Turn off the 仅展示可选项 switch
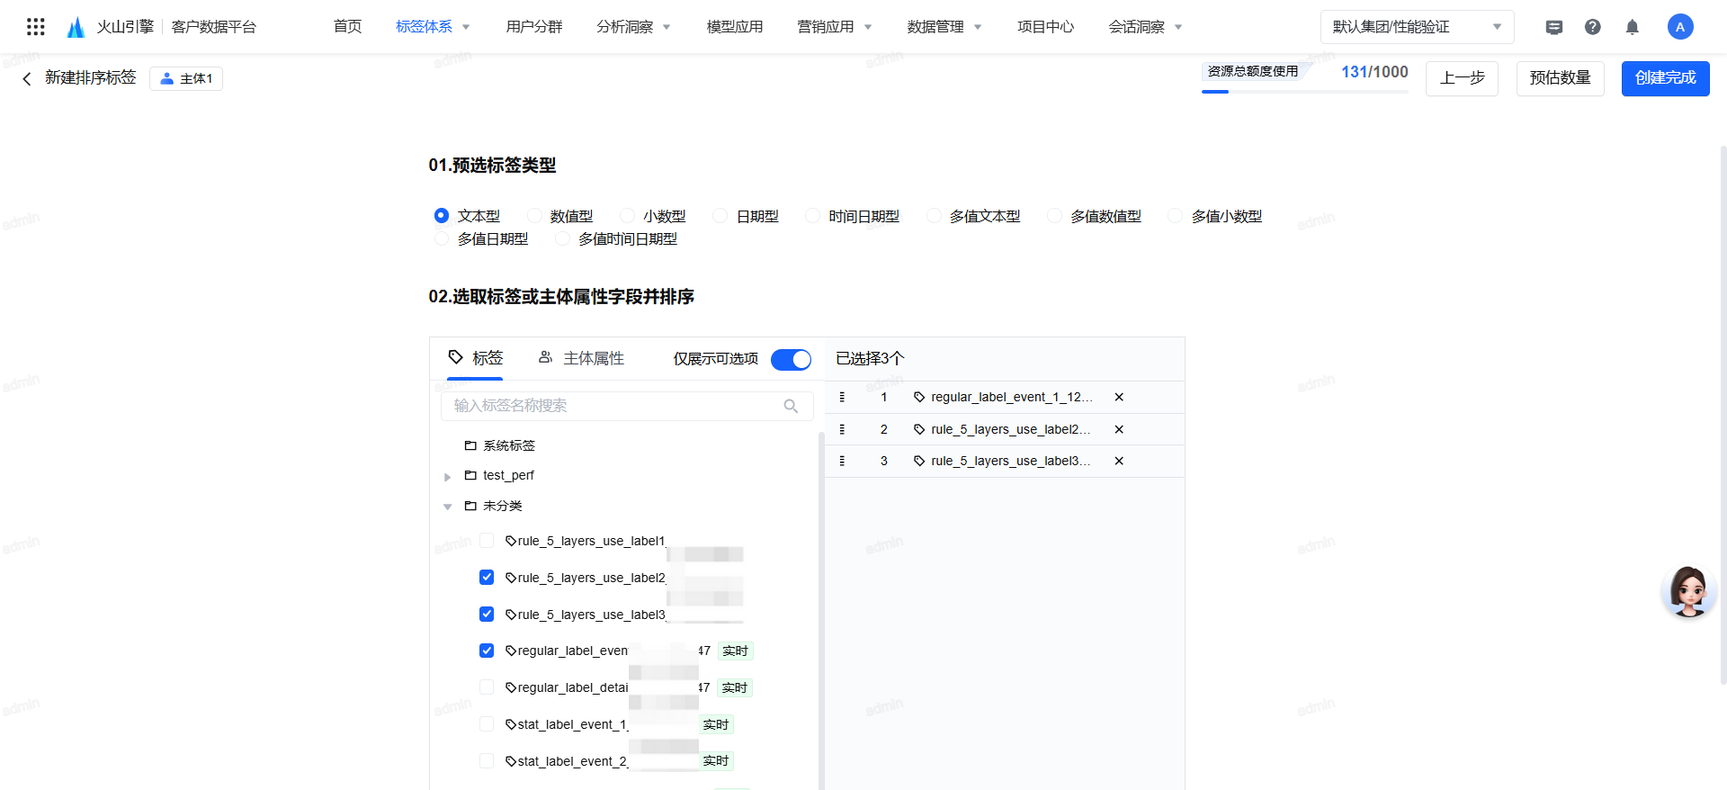 click(791, 359)
